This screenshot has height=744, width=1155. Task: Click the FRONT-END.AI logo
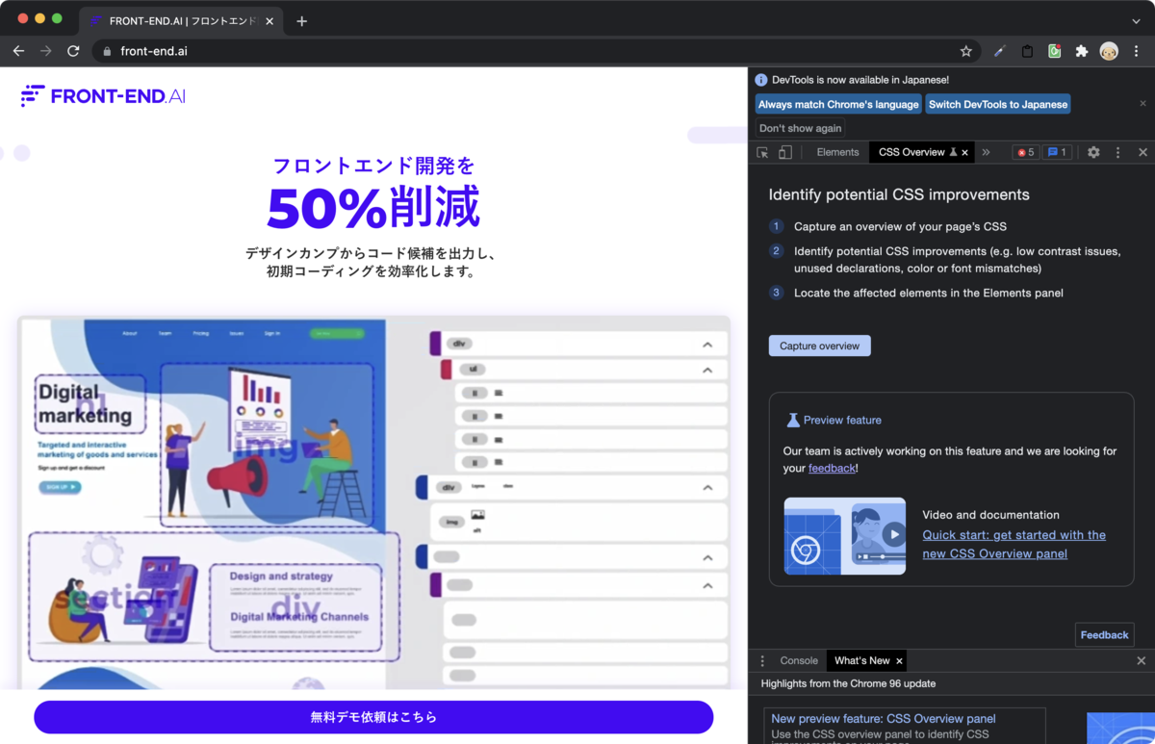click(103, 95)
